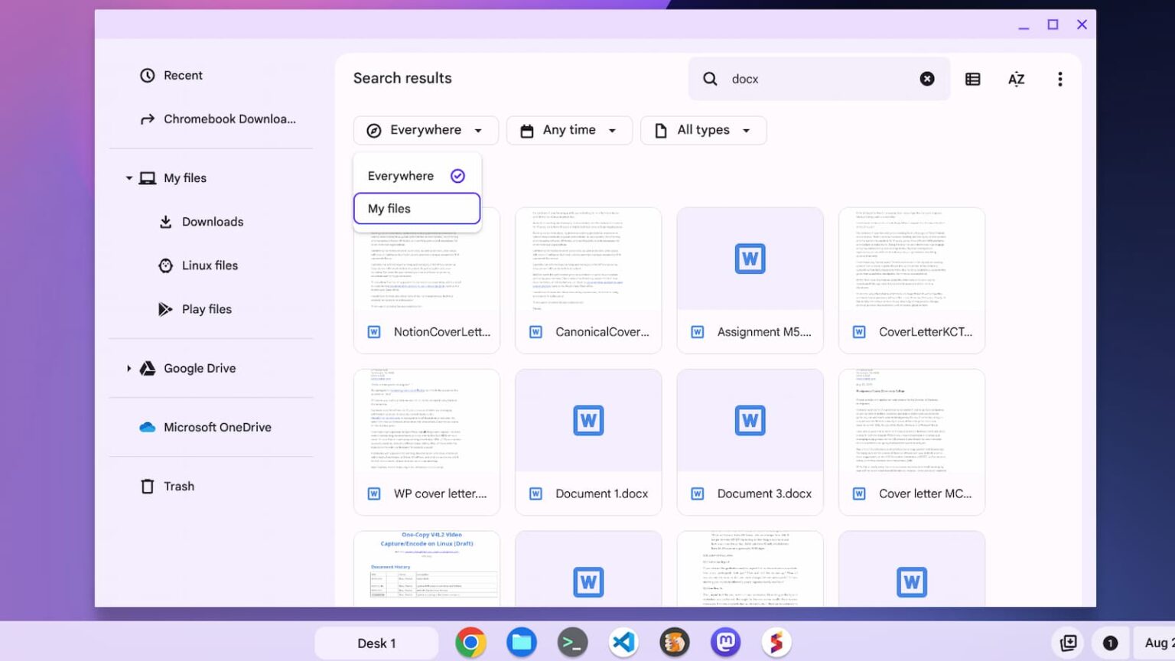Select the CoverLetterKCT document
Screen dimensions: 1175x661
911,281
